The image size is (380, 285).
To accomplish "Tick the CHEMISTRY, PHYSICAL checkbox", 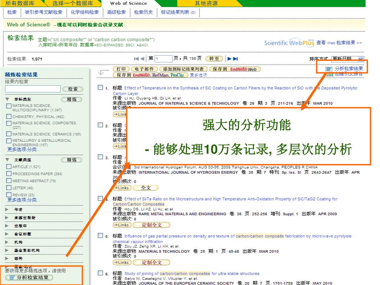I will pos(9,116).
